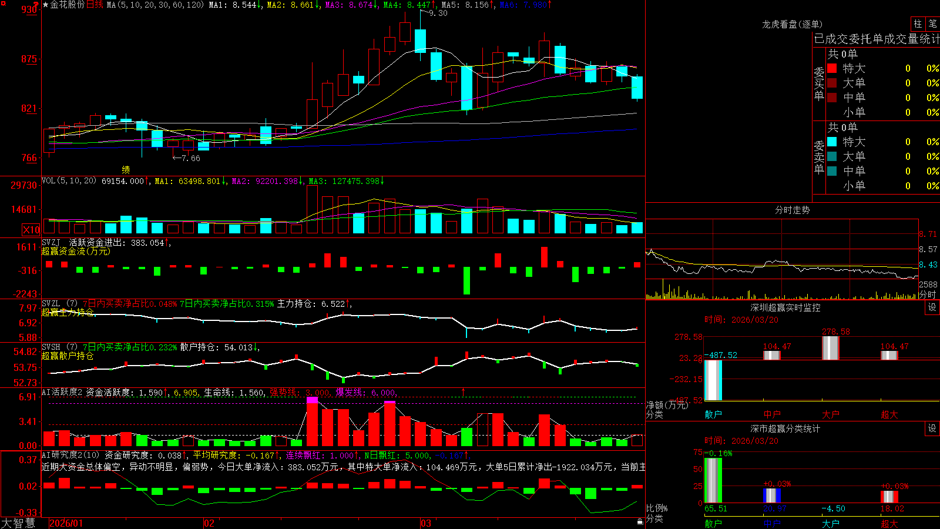Click the 超赢资金流(万元) legend label
The width and height of the screenshot is (940, 529).
[76, 251]
